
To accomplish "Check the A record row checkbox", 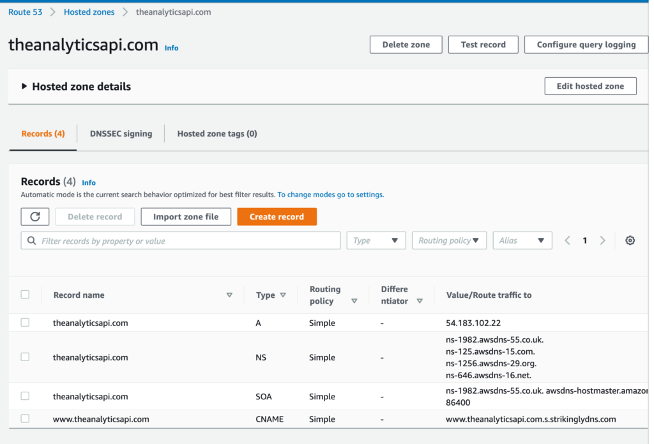I will [25, 323].
